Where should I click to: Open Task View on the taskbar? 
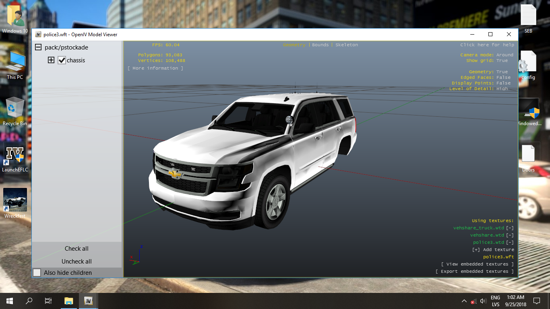[48, 301]
